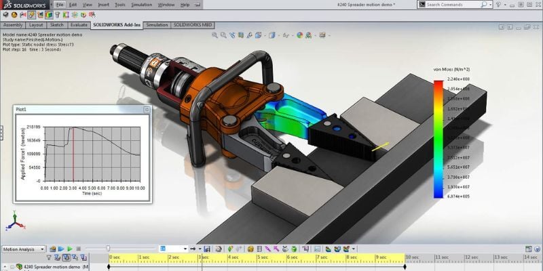Image resolution: width=543 pixels, height=271 pixels.
Task: Click the PhotoView 360 add-in icon
Action: [14, 15]
